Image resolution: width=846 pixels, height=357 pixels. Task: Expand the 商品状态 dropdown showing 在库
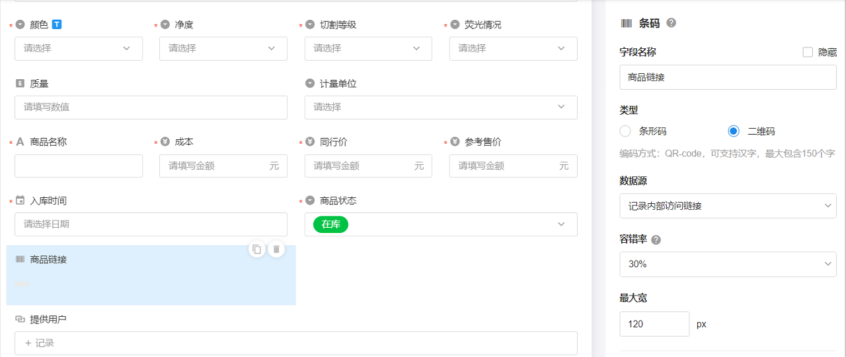[441, 224]
